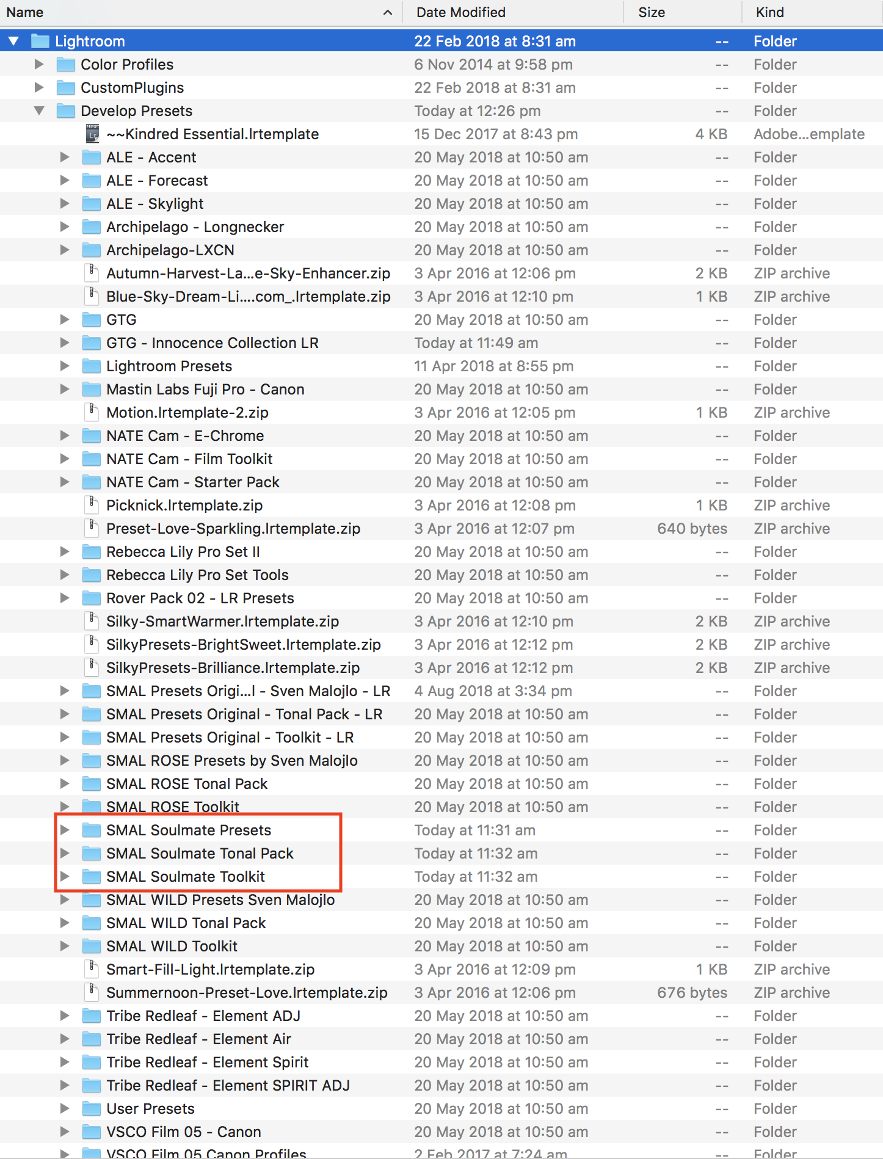Select the NATE Cam - Starter Pack row
883x1159 pixels.
click(x=442, y=482)
